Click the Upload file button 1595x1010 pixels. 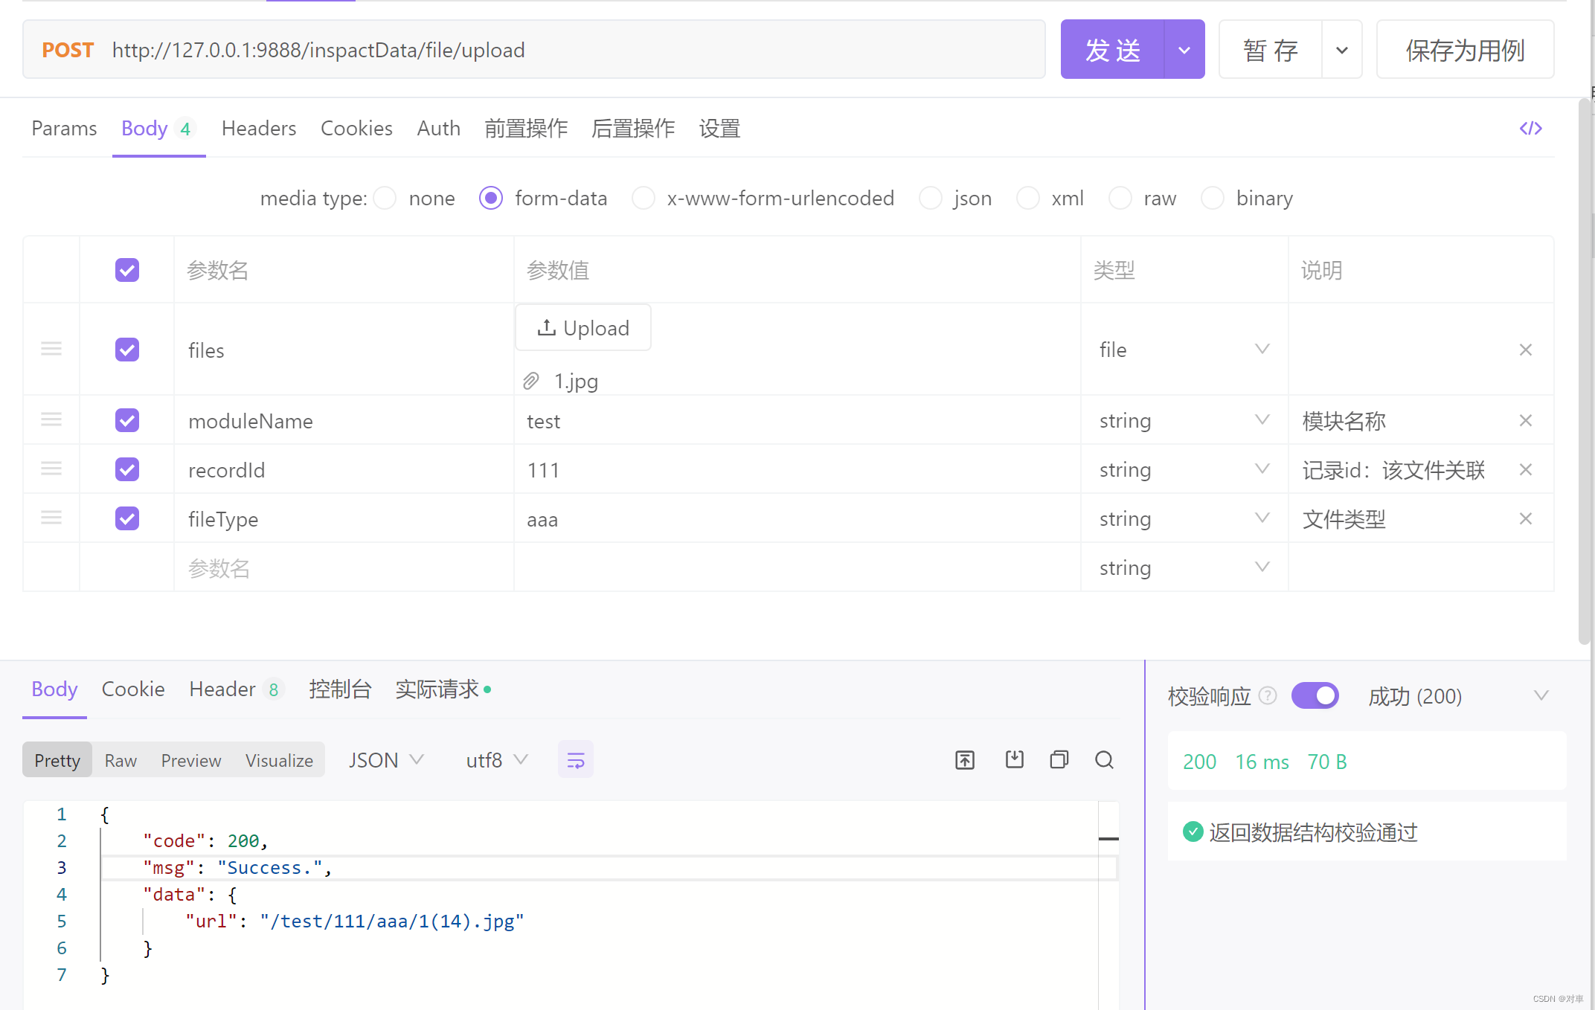point(583,328)
